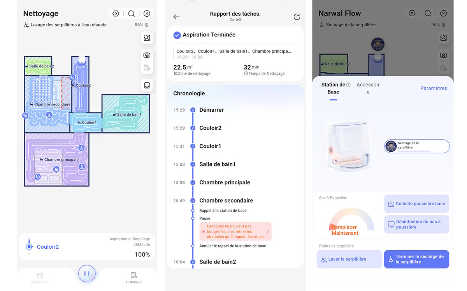Select Chambre secondaire timeline entry
This screenshot has height=291, width=467.
click(226, 201)
